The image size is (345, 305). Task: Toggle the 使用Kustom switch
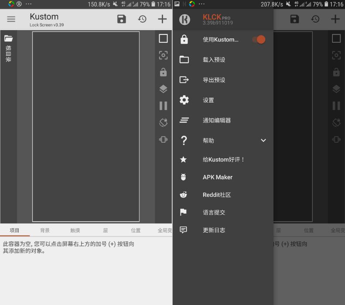[x=259, y=40]
